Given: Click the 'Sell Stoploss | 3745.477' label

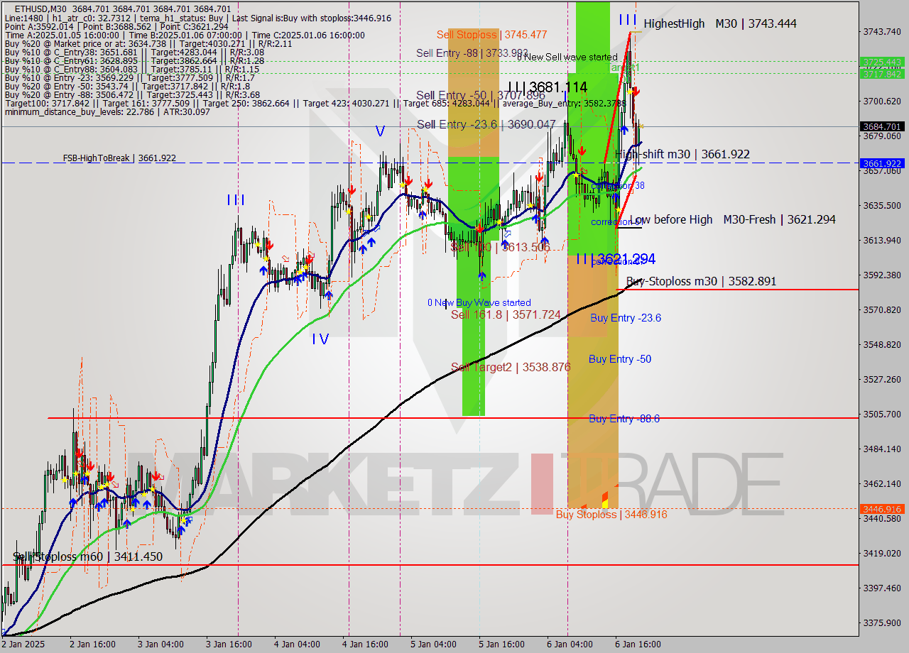Looking at the screenshot, I should [491, 34].
